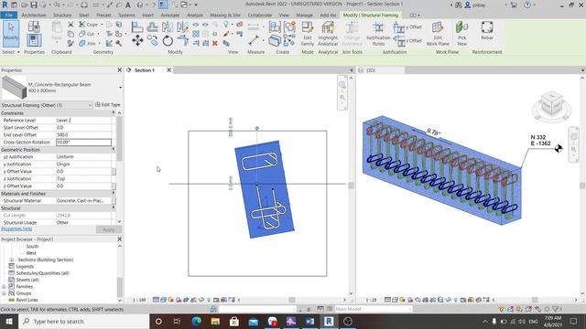Click the Edit Type button

[108, 105]
